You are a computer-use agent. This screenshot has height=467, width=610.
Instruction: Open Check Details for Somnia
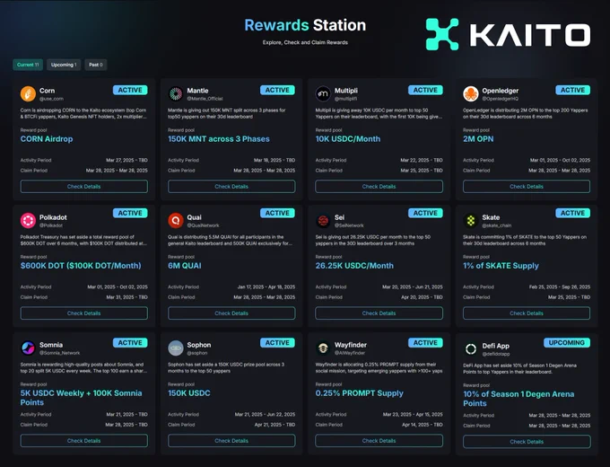pos(84,441)
